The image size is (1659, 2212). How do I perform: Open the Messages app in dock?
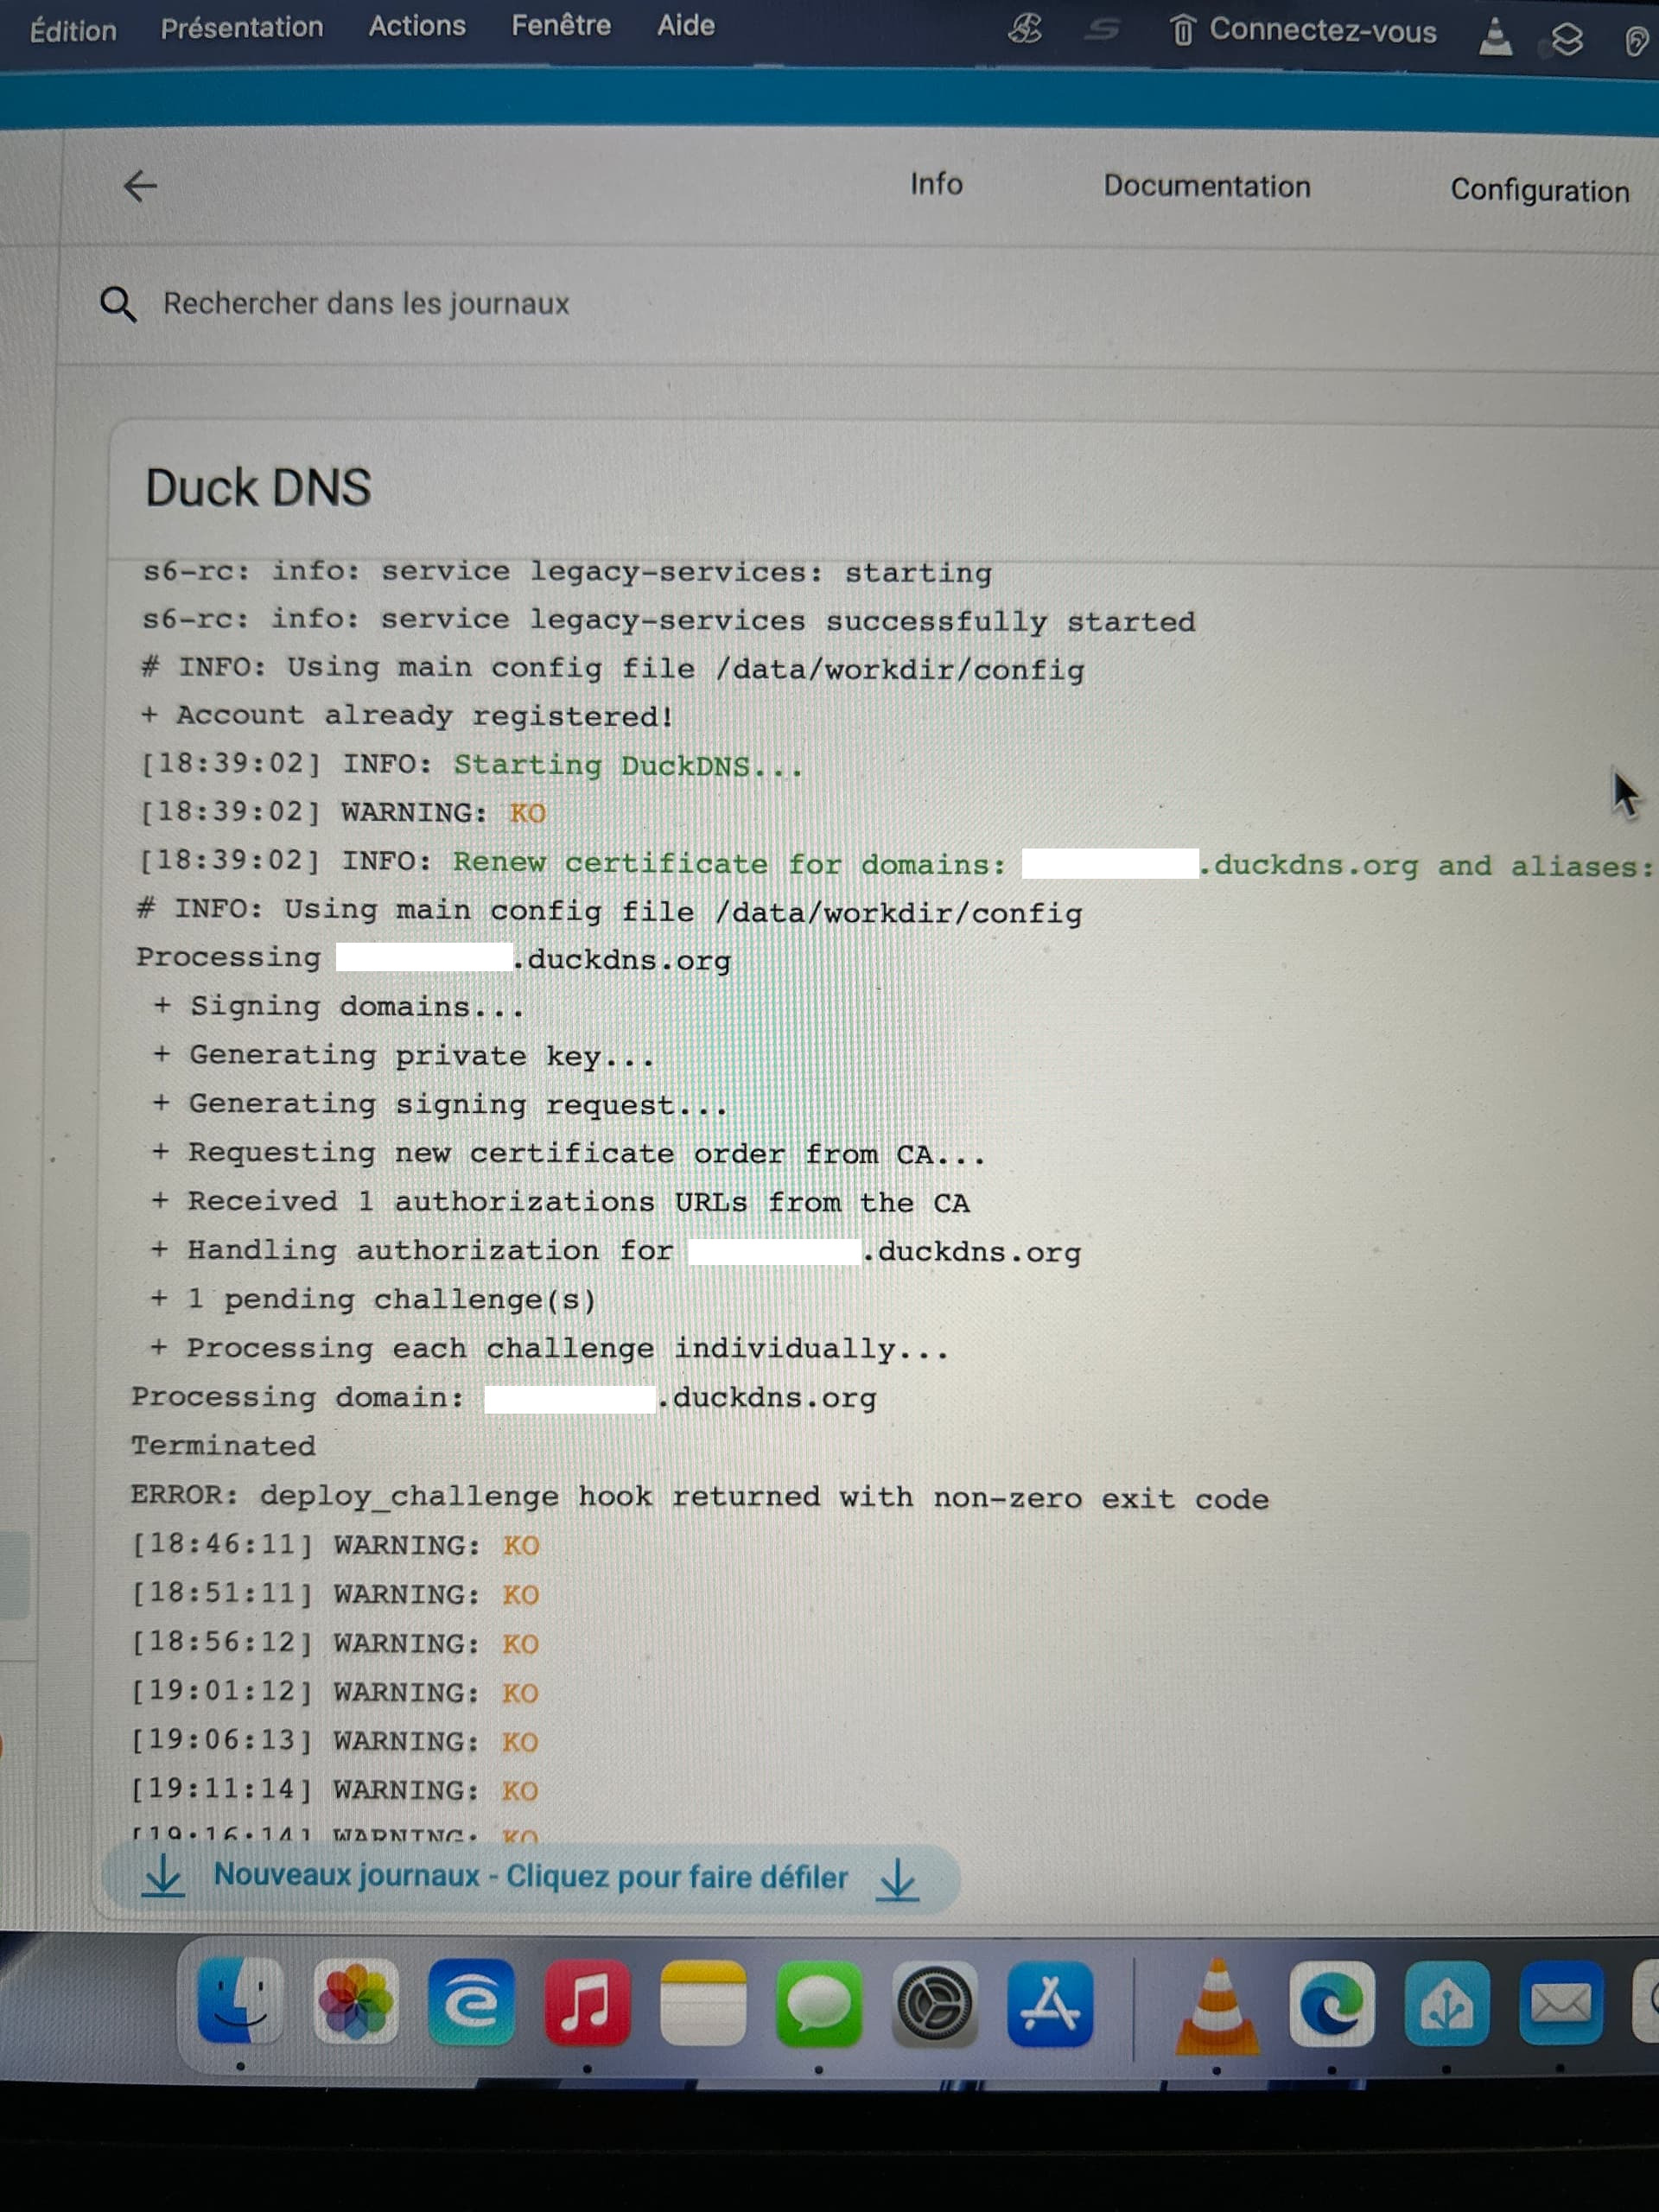[818, 2004]
